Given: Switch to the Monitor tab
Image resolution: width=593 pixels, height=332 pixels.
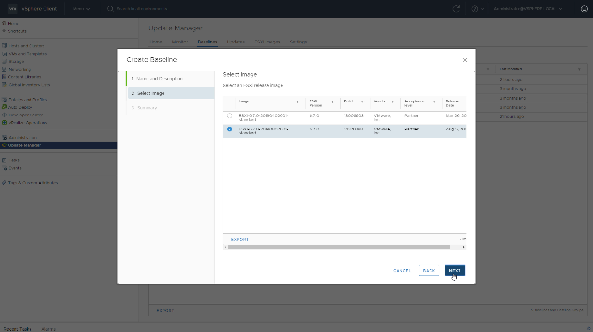Looking at the screenshot, I should pyautogui.click(x=180, y=42).
